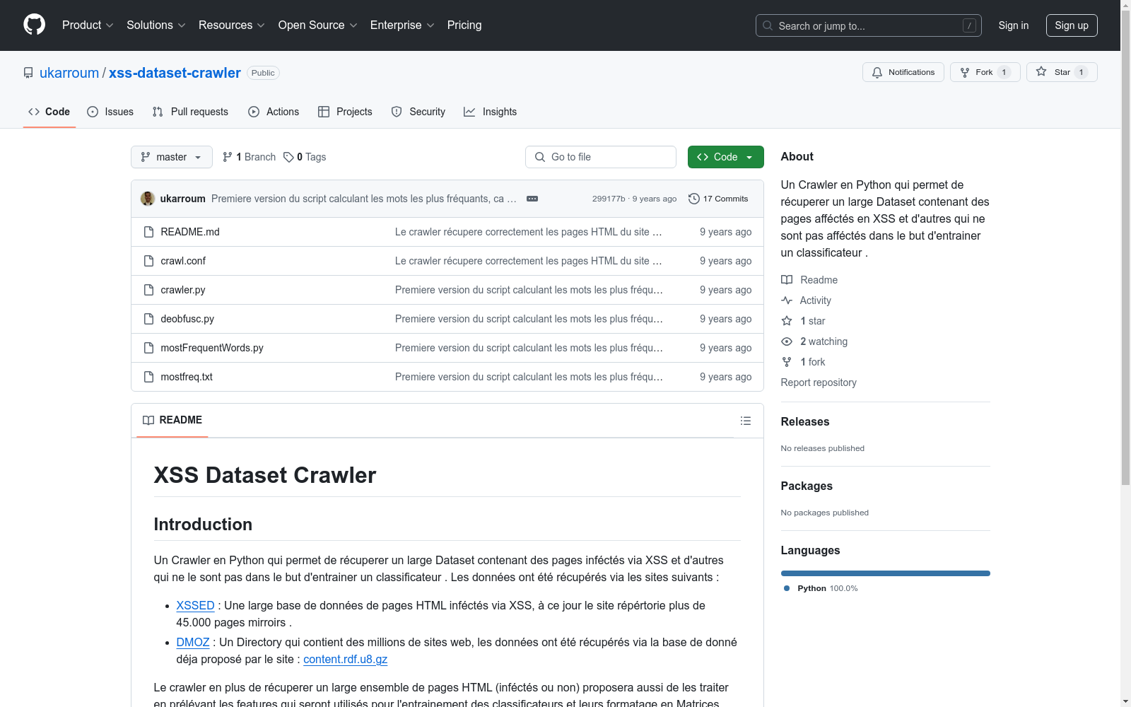Click Report repository link
The image size is (1131, 707).
pos(819,382)
